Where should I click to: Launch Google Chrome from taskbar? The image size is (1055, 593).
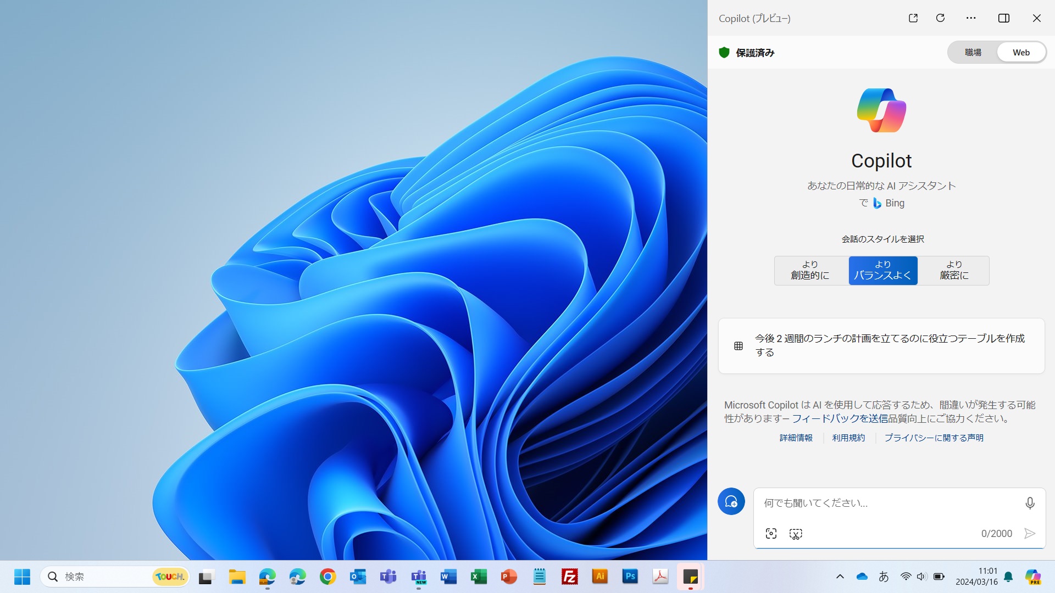327,577
